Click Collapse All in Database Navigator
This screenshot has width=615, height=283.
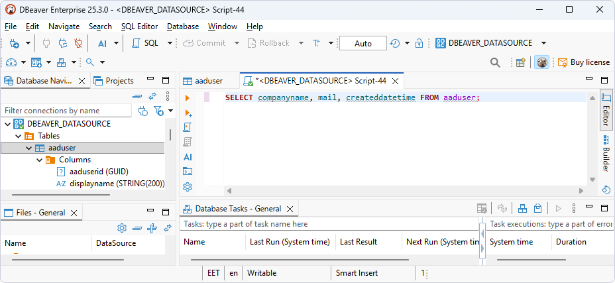(137, 96)
